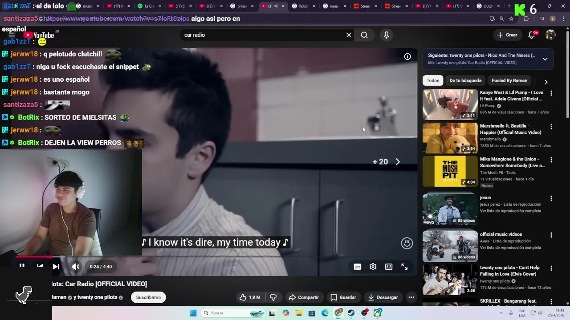Switch to the 'princ...' browser tab
The width and height of the screenshot is (570, 320).
242,6
